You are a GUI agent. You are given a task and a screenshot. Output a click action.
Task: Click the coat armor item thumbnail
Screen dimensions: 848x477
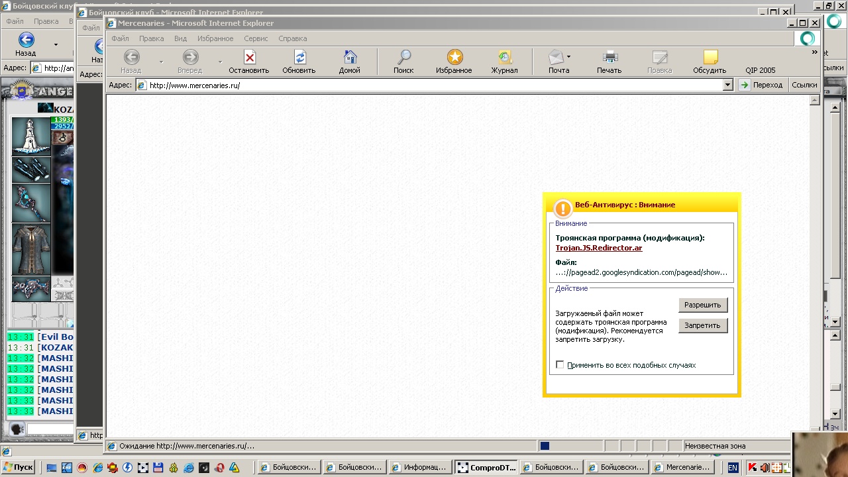pos(30,249)
